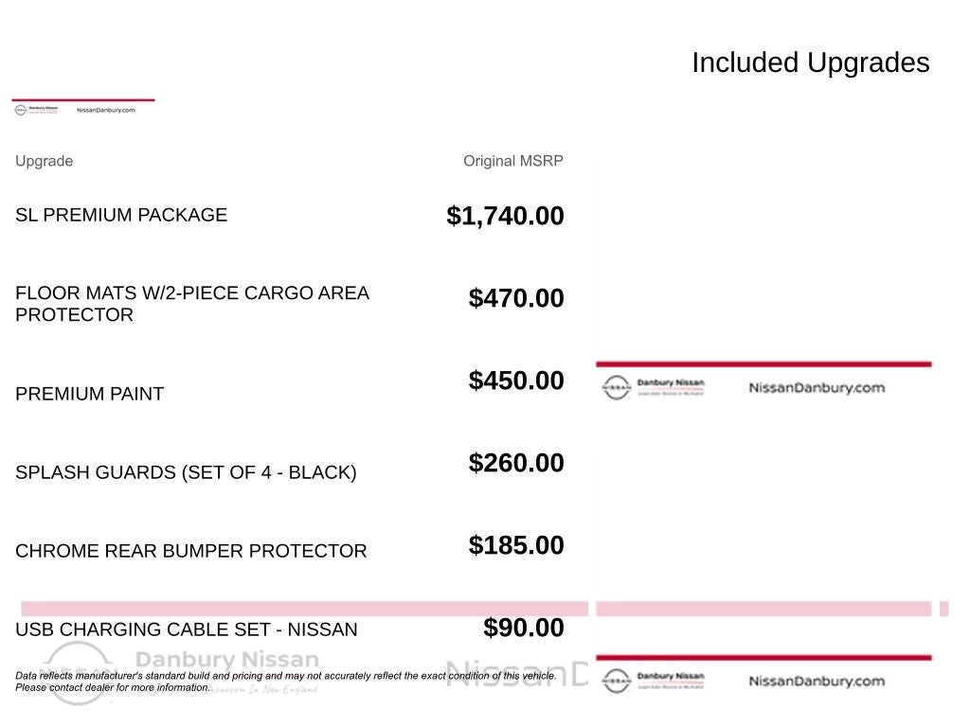This screenshot has height=727, width=970.
Task: Click the Nissan logo in the top-left banner
Action: pos(20,110)
